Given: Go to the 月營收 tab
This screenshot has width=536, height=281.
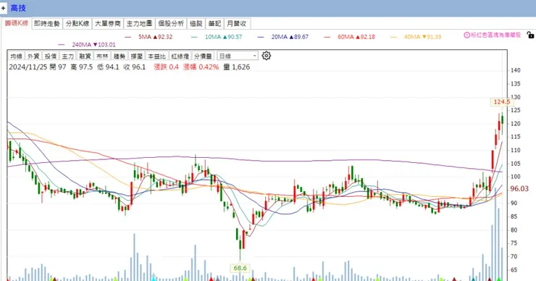Looking at the screenshot, I should pos(237,24).
